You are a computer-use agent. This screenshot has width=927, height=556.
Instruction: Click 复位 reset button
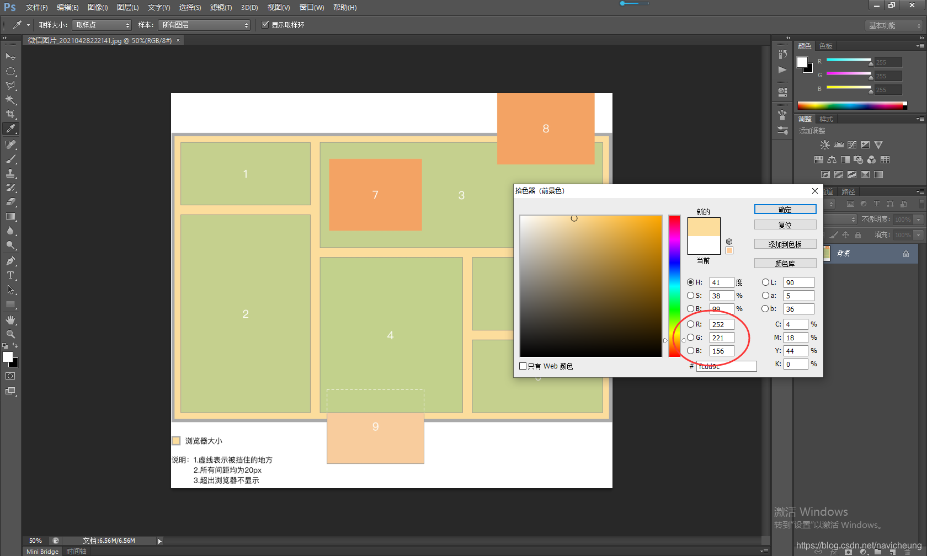pyautogui.click(x=785, y=224)
